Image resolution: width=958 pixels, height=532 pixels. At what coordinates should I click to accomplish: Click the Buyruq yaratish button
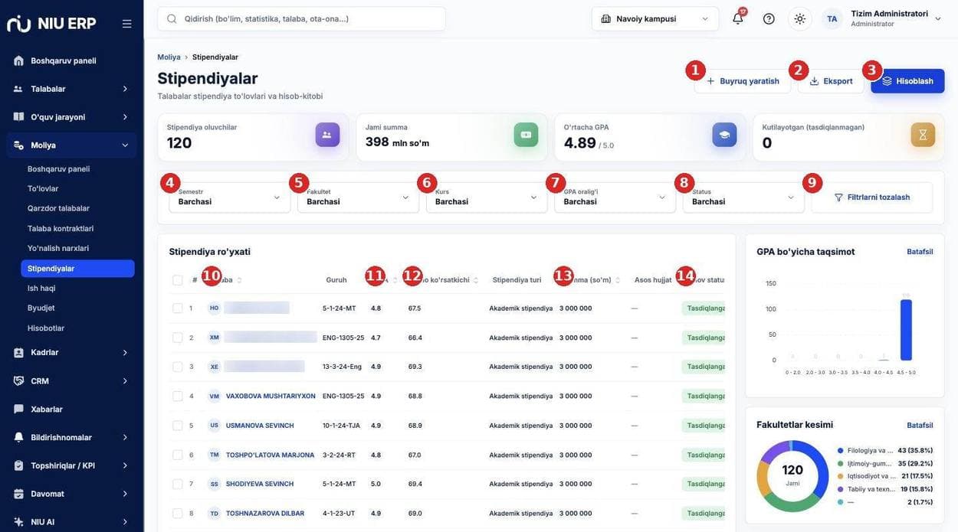(x=743, y=81)
